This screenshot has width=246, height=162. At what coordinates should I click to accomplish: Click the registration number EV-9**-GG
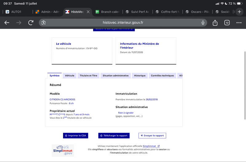pos(92,48)
